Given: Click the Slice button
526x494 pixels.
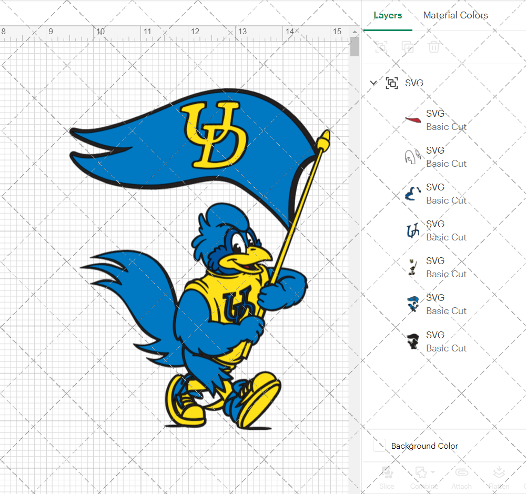Looking at the screenshot, I should coord(387,478).
